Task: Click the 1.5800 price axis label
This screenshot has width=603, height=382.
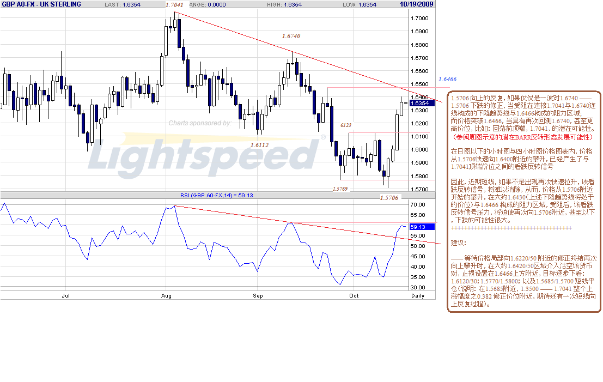Action: (419, 176)
